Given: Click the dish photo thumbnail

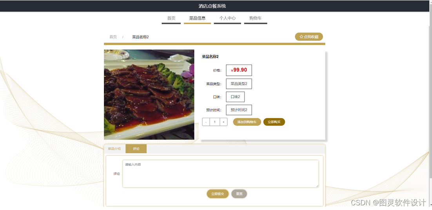Looking at the screenshot, I should [149, 95].
